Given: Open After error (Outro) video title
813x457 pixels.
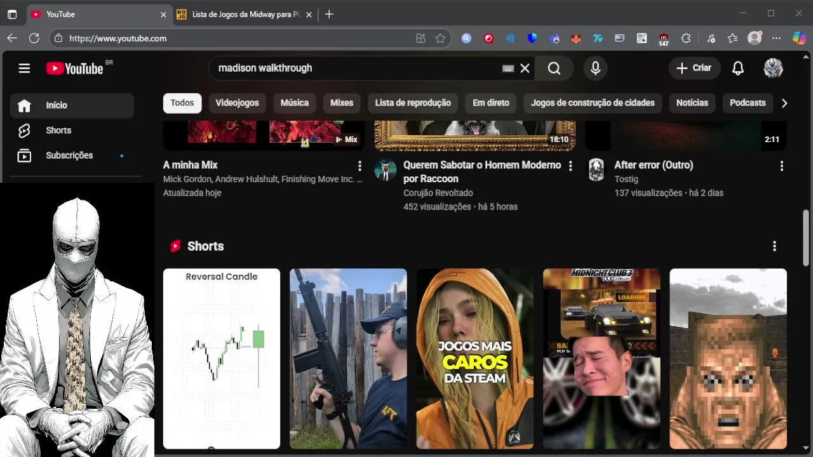Looking at the screenshot, I should [654, 165].
